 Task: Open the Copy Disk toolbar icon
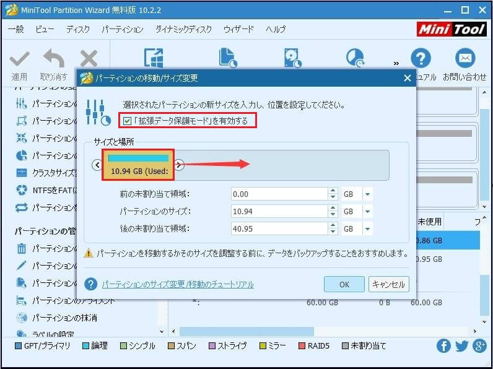point(292,58)
